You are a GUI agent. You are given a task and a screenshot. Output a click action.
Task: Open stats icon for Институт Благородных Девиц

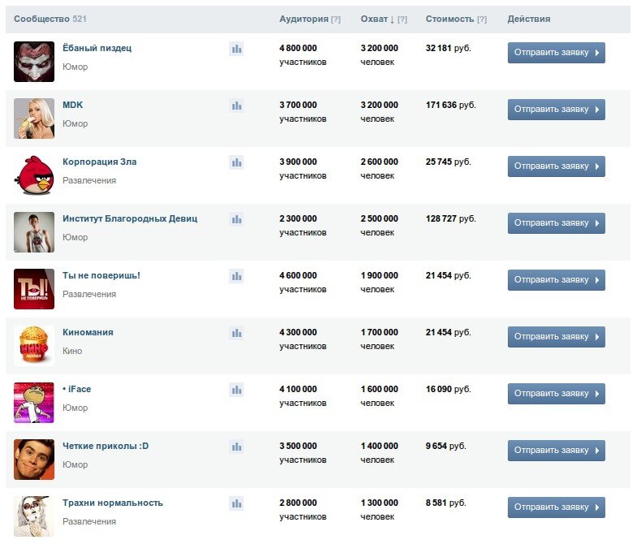236,219
